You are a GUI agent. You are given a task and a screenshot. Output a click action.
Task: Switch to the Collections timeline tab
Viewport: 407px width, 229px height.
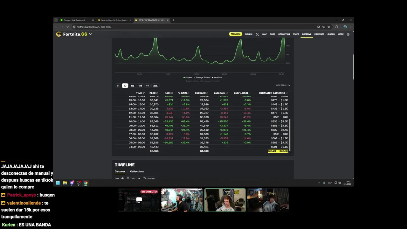(137, 171)
